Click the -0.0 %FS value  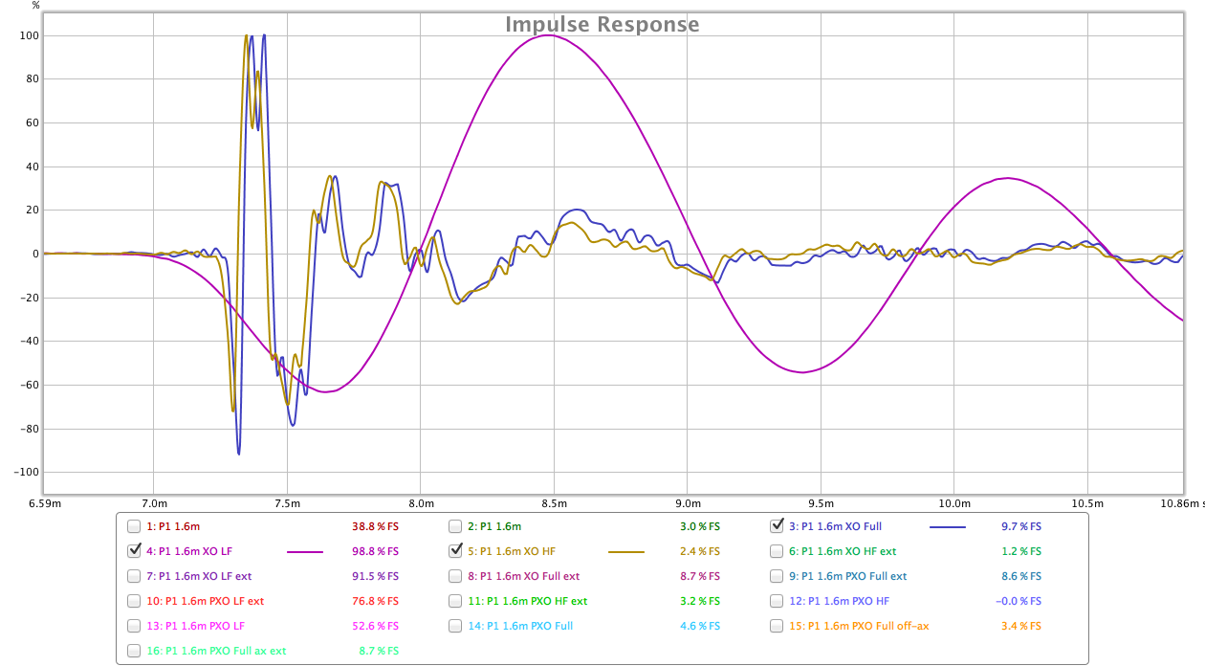pyautogui.click(x=1019, y=601)
